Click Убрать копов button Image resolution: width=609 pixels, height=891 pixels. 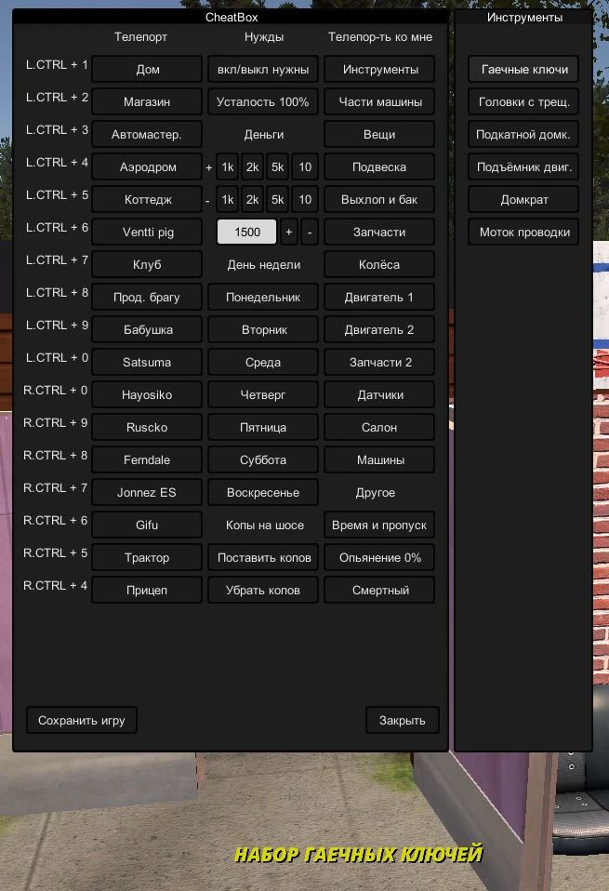point(263,590)
